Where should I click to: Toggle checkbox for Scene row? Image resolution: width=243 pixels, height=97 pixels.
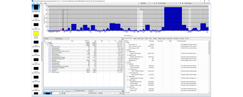coord(49,45)
